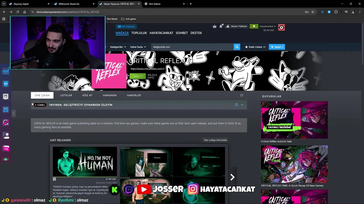Screen dimensions: 364x204
Task: Switch to the HABERLER tab
Action: (x=134, y=95)
